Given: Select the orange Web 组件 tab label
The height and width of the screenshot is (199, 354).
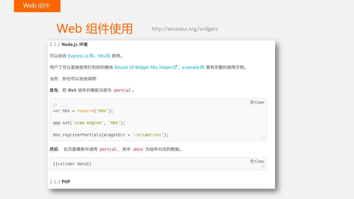Looking at the screenshot, I should click(37, 6).
